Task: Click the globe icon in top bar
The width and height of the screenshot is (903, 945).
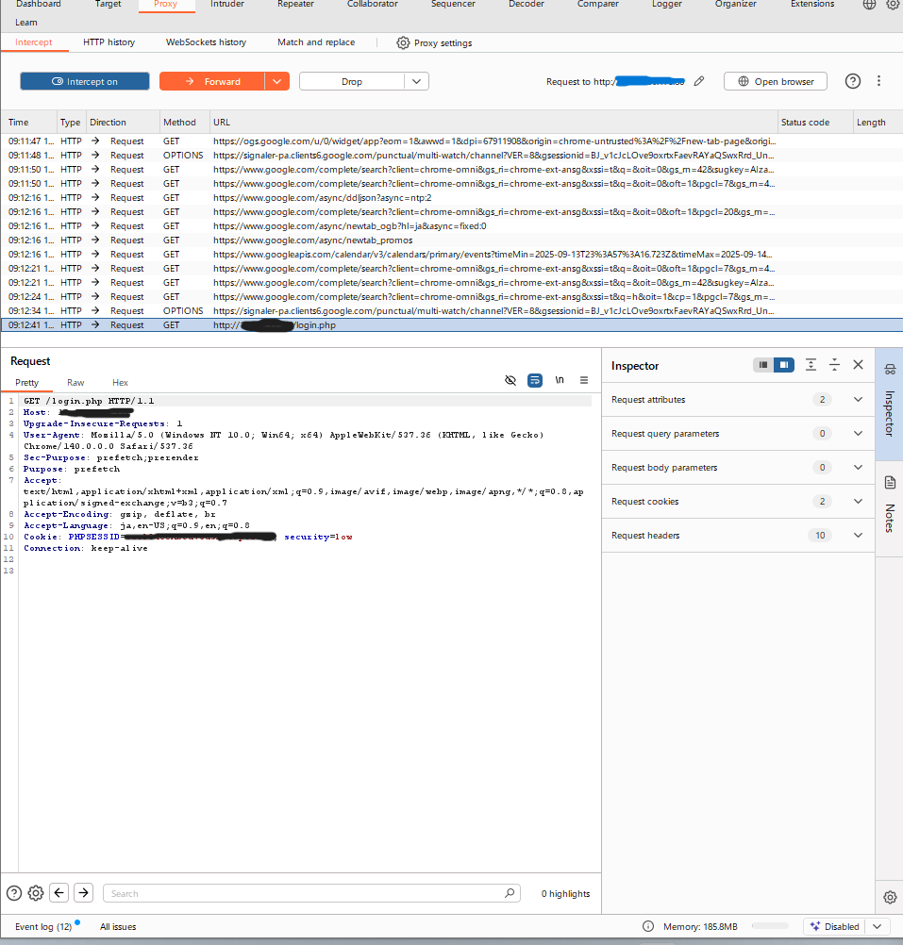Action: coord(869,5)
